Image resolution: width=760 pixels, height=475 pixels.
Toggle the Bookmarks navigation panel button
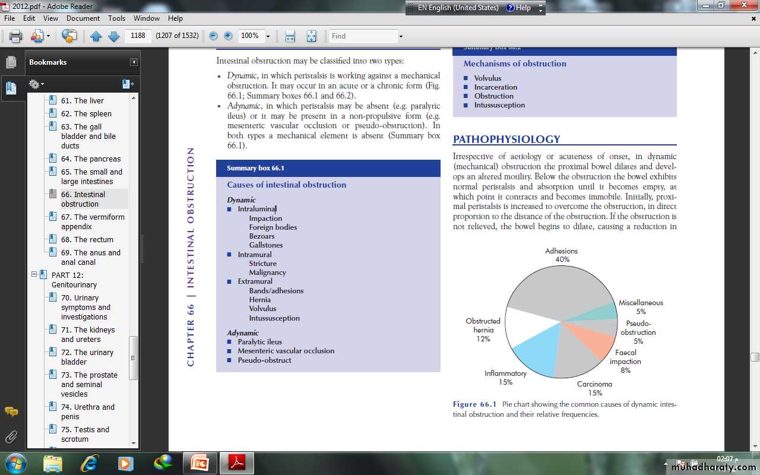(11, 88)
